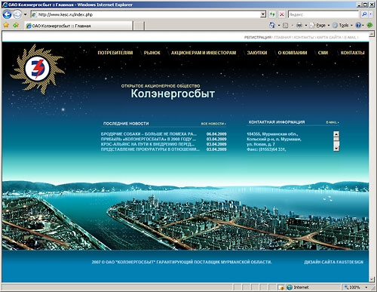The height and width of the screenshot is (292, 377).
Task: Expand the address bar history dropdown
Action: [263, 14]
